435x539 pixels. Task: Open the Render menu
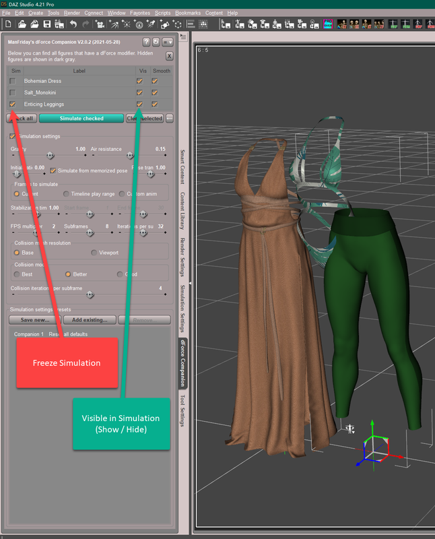[72, 13]
